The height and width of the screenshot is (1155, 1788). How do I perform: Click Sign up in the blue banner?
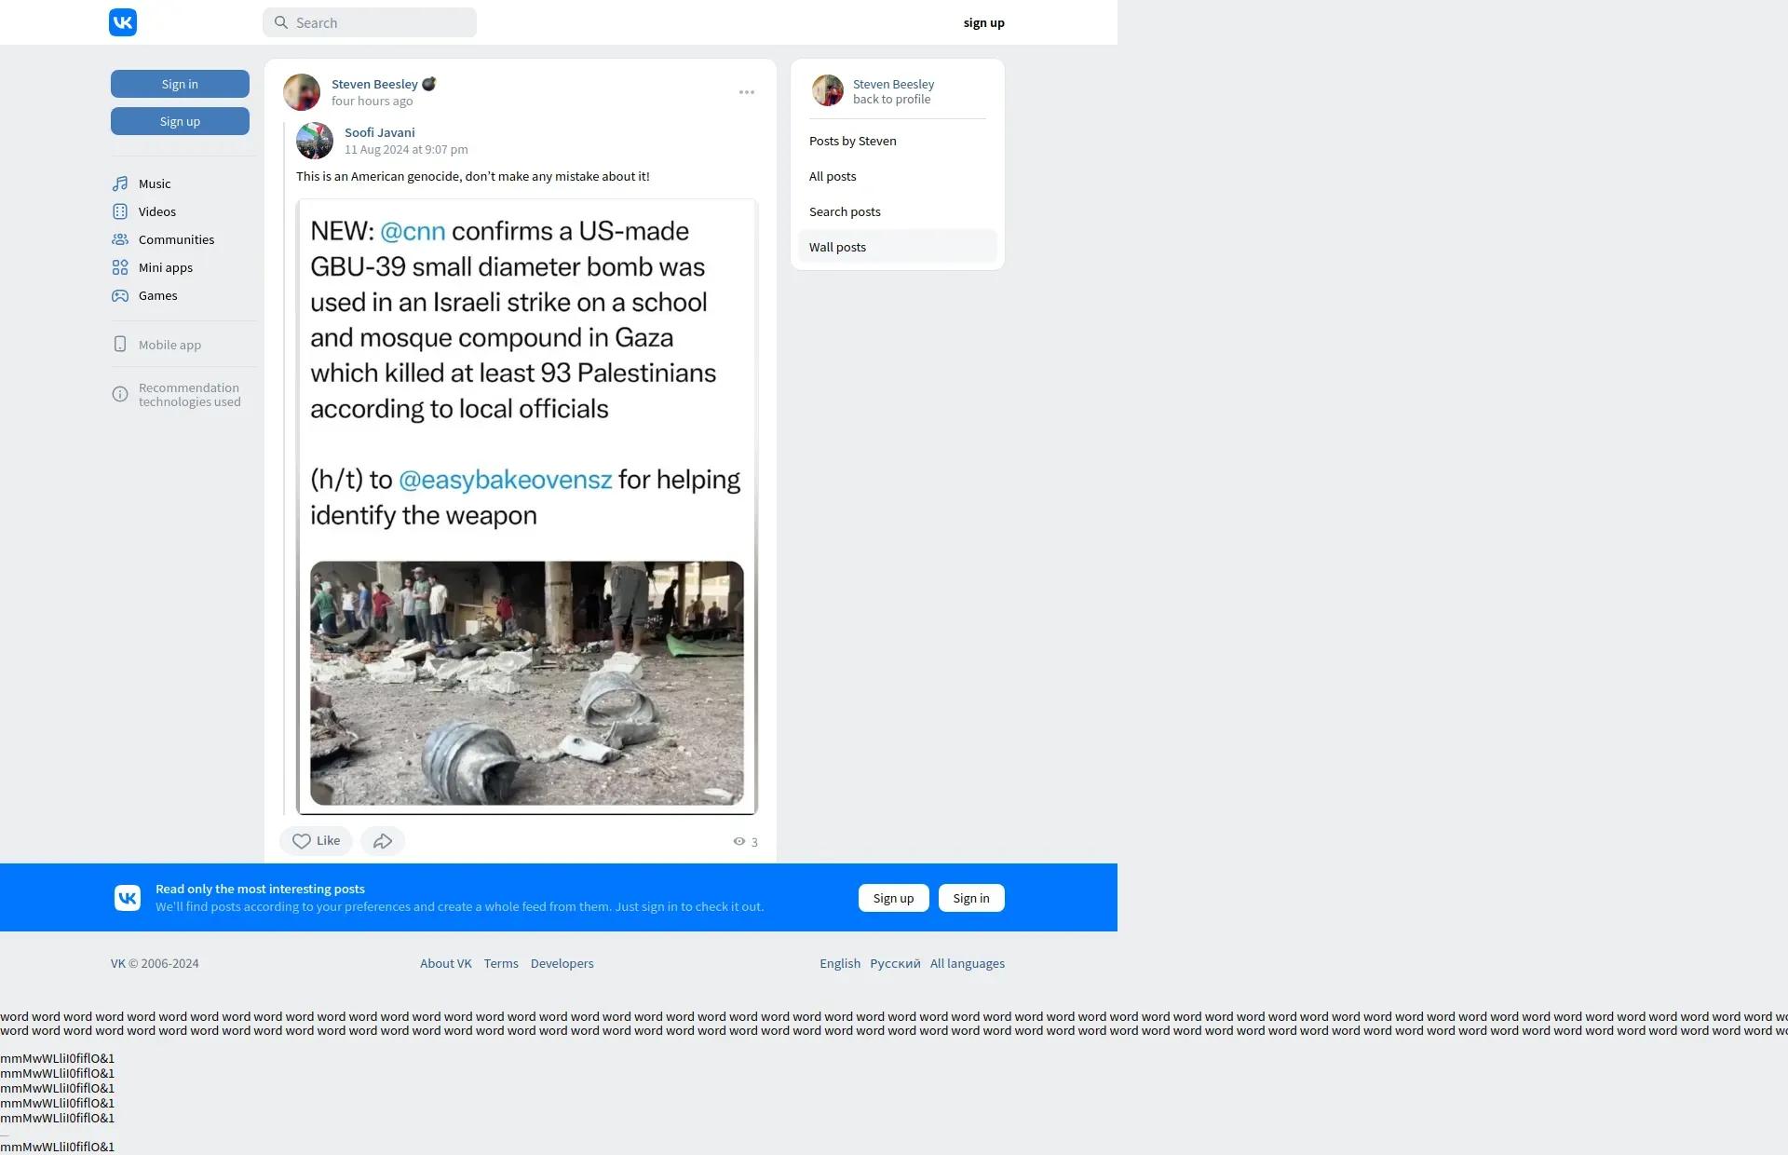coord(893,898)
